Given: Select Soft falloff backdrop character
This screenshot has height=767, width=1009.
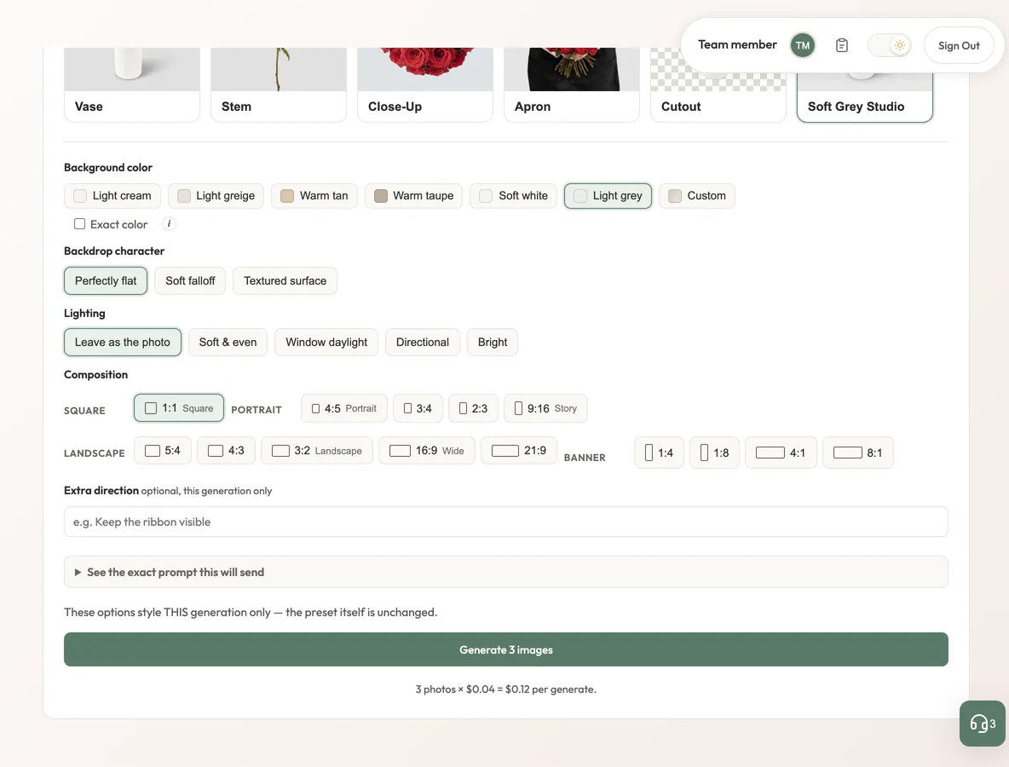Looking at the screenshot, I should pyautogui.click(x=190, y=280).
